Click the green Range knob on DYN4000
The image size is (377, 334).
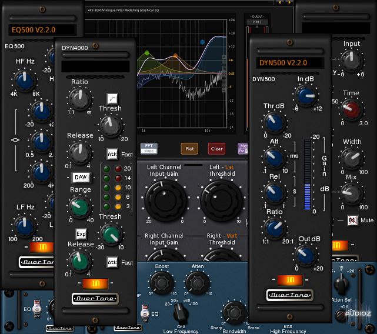(79, 206)
